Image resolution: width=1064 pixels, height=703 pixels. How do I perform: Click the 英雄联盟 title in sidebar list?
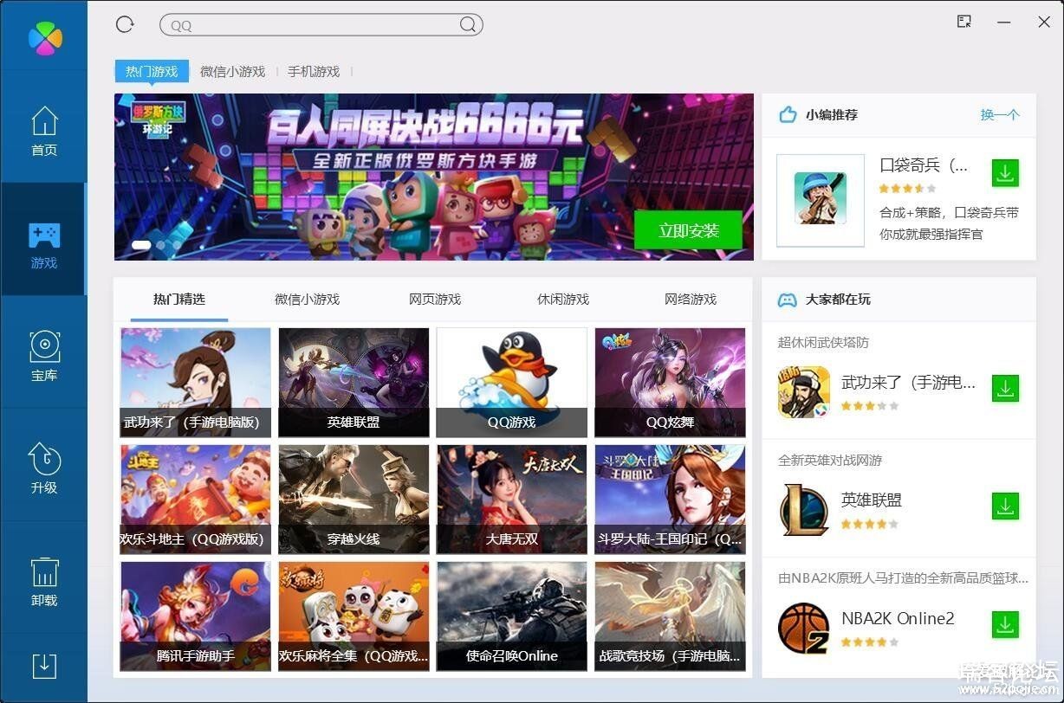coord(872,500)
